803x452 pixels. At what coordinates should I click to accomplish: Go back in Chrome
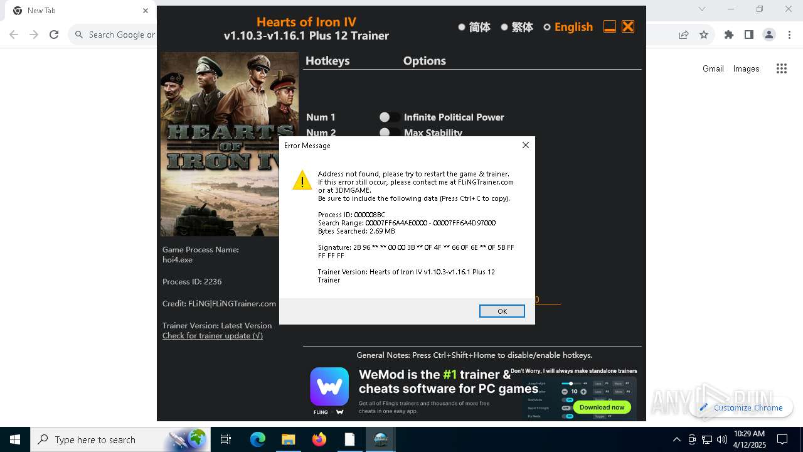(14, 35)
